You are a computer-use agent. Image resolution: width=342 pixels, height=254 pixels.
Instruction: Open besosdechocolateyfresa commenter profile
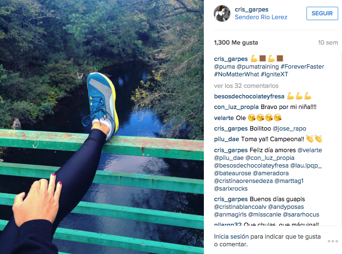[x=249, y=97]
